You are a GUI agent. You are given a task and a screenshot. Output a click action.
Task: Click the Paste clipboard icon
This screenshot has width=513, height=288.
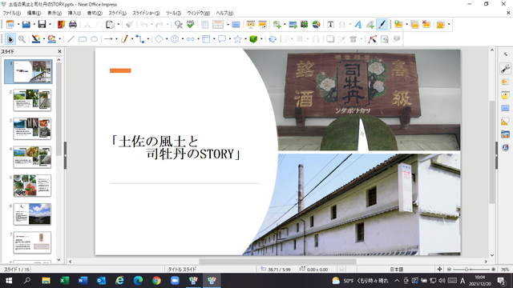pyautogui.click(x=111, y=25)
